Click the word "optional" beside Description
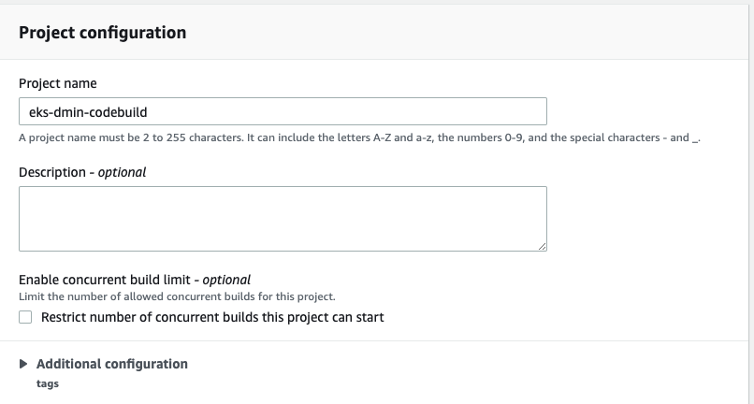 coord(122,172)
